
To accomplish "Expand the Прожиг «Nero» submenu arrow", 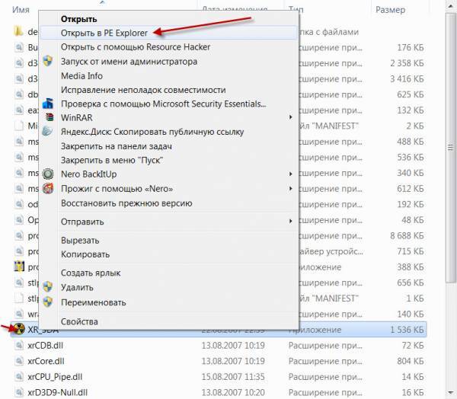I will coord(290,189).
